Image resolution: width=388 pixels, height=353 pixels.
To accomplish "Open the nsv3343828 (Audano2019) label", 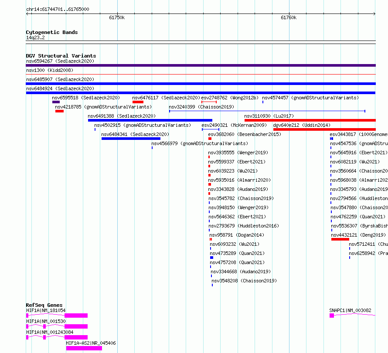I will point(238,189).
